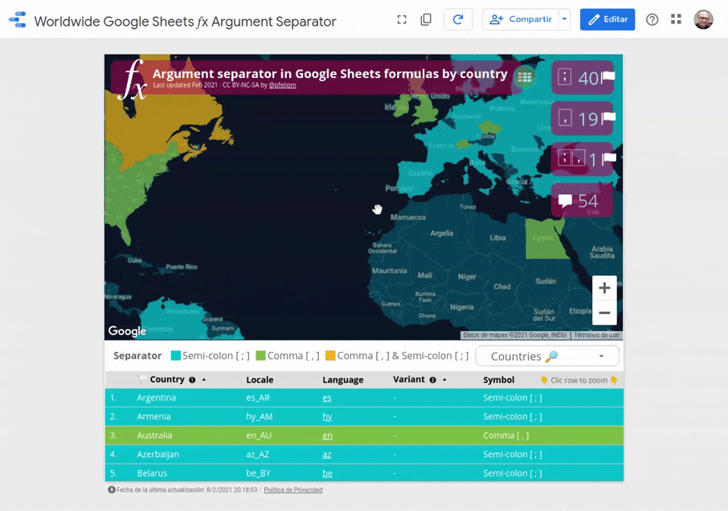Open the 'en' language link
728x511 pixels.
pyautogui.click(x=327, y=435)
